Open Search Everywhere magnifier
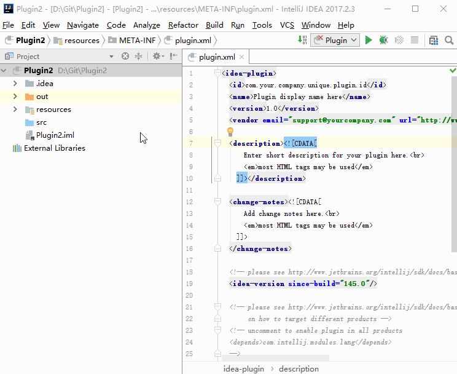The height and width of the screenshot is (374, 457). pos(449,40)
